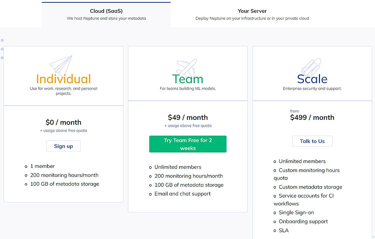Viewport: 375px width, 239px height.
Task: Switch to the Your Server tab
Action: (x=252, y=14)
